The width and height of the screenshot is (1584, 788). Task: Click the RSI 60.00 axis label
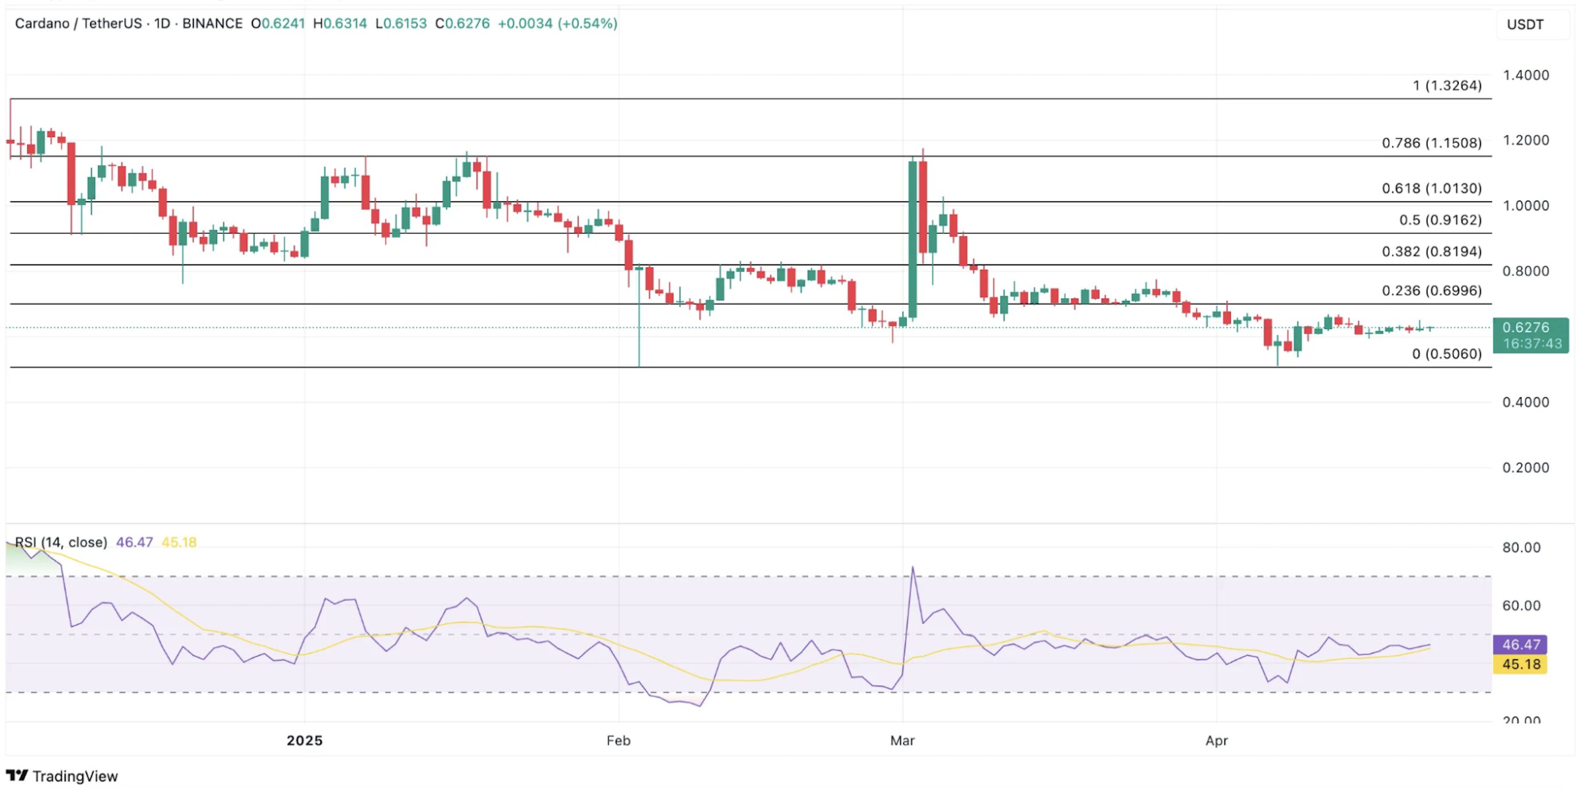pos(1521,605)
